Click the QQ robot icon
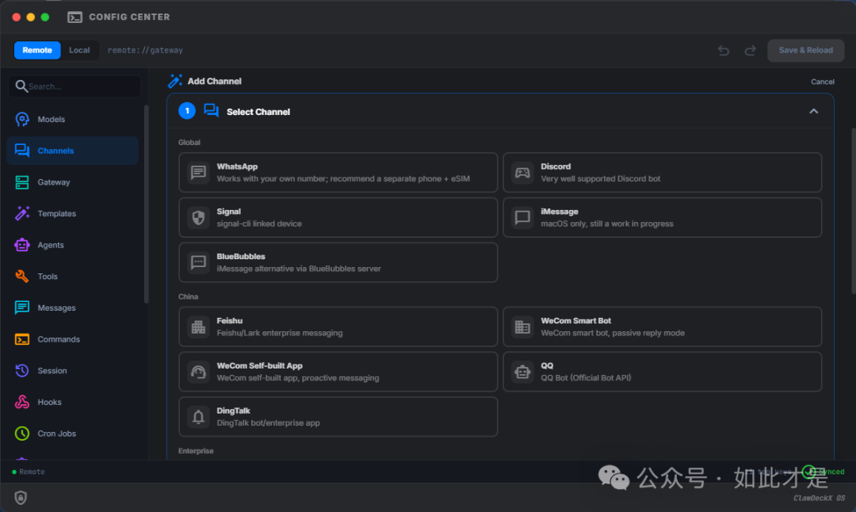This screenshot has height=512, width=856. (x=522, y=372)
